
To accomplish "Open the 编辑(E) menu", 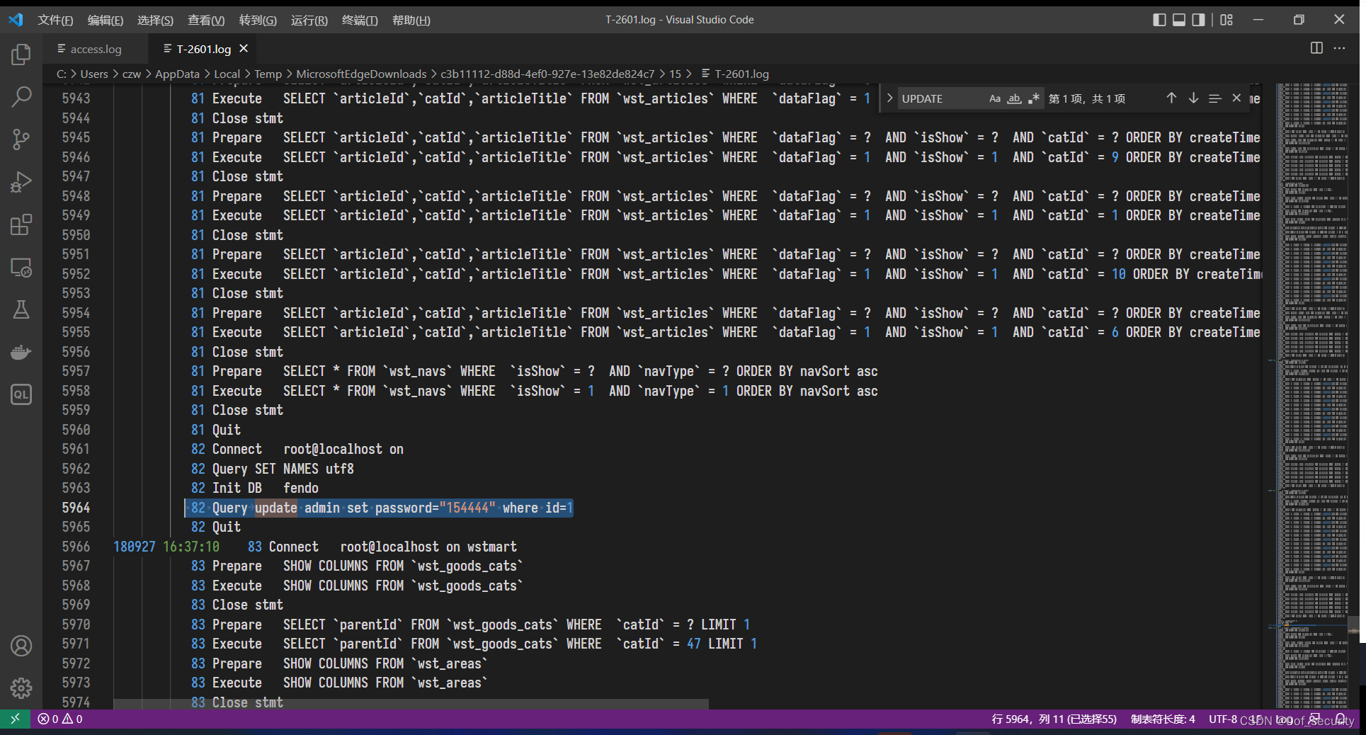I will [x=106, y=20].
